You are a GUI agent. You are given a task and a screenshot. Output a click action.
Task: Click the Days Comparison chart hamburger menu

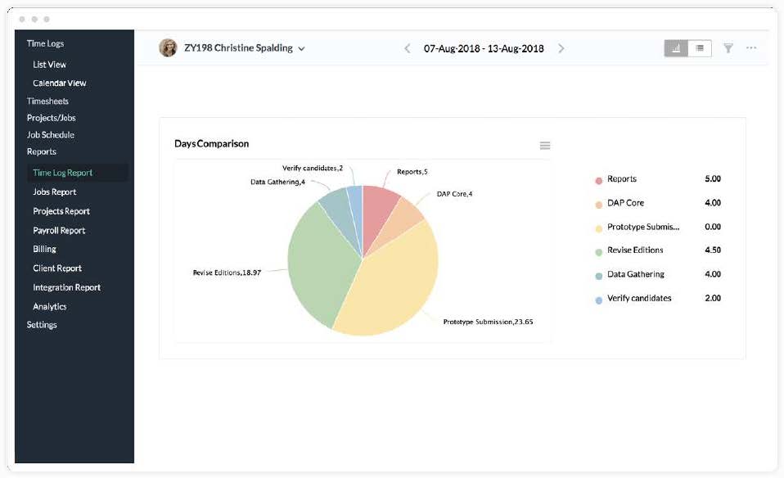coord(545,146)
